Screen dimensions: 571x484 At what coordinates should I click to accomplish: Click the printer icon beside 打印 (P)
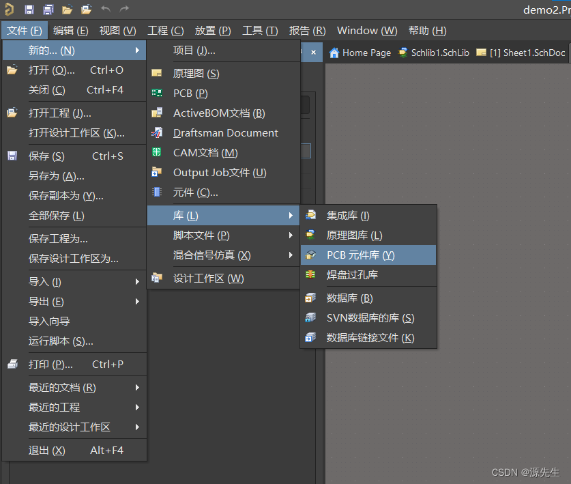click(x=13, y=364)
